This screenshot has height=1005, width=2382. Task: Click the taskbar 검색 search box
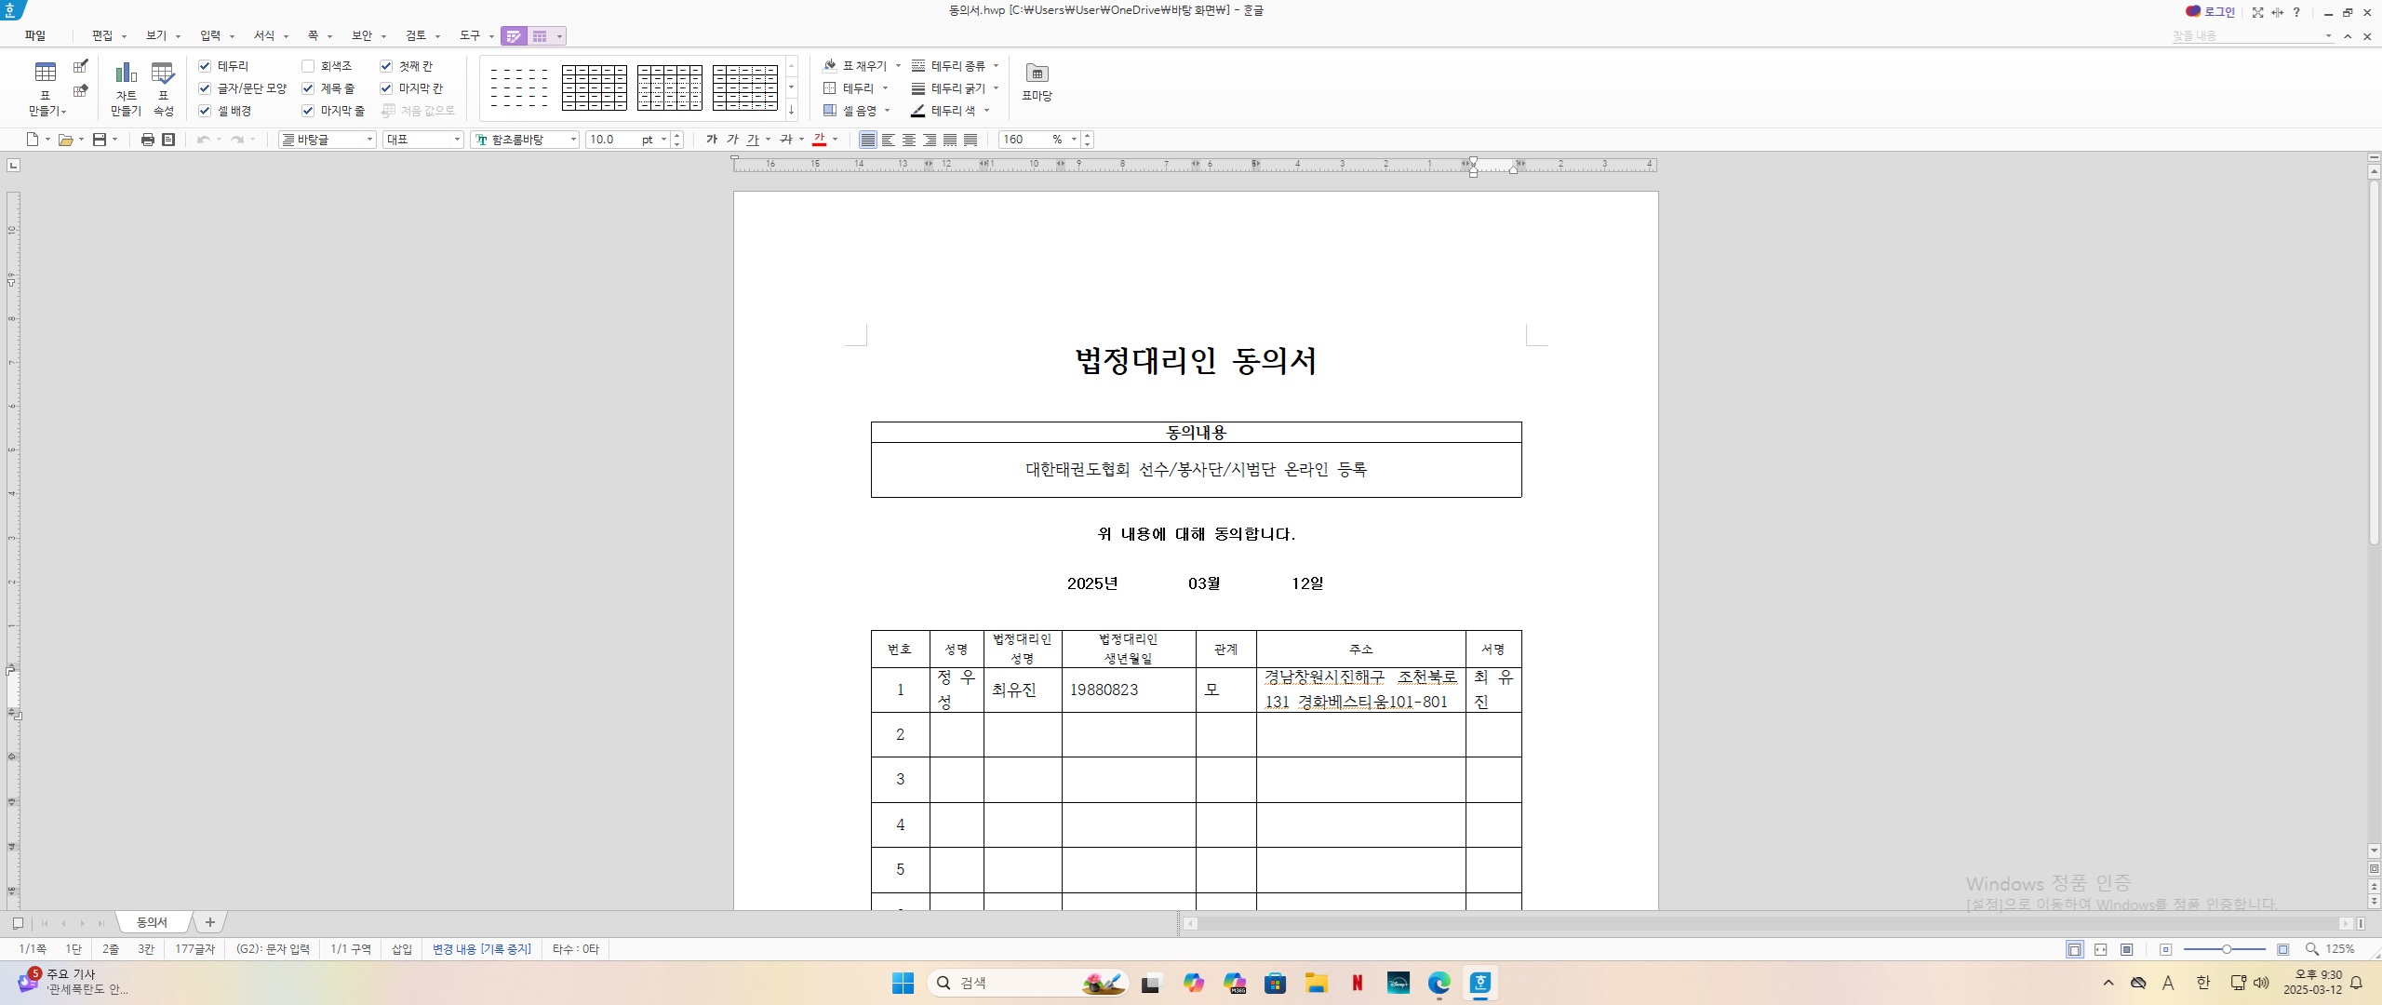tap(1028, 983)
